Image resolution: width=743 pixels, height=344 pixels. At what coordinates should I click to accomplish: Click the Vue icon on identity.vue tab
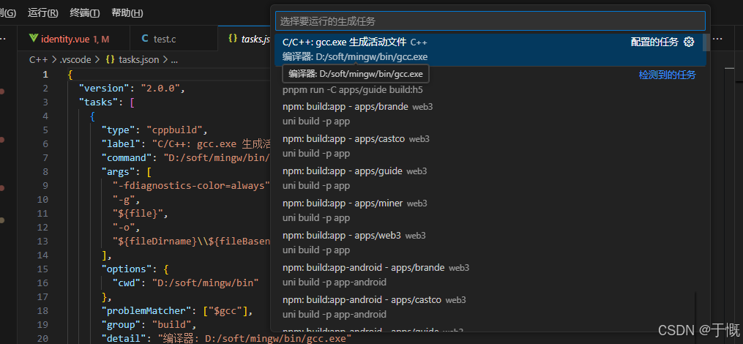33,39
